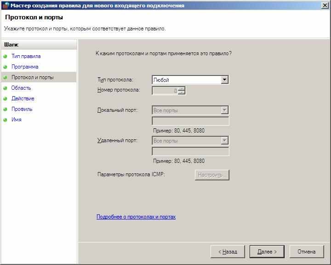Click the Тип протокола label

[115, 80]
